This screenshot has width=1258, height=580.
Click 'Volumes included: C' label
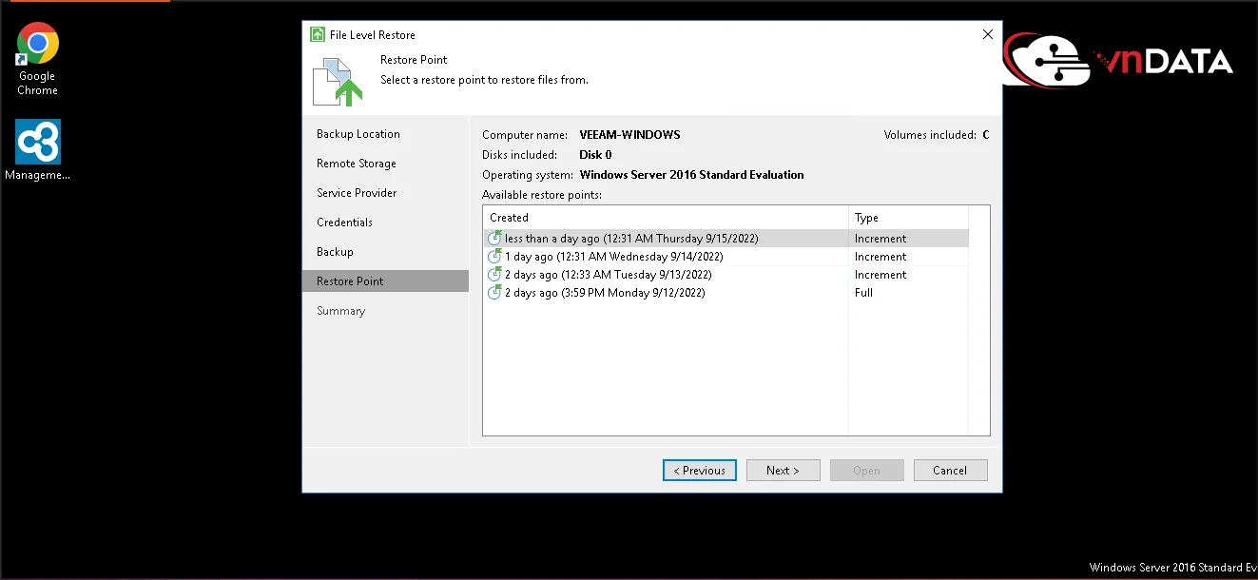pos(937,135)
